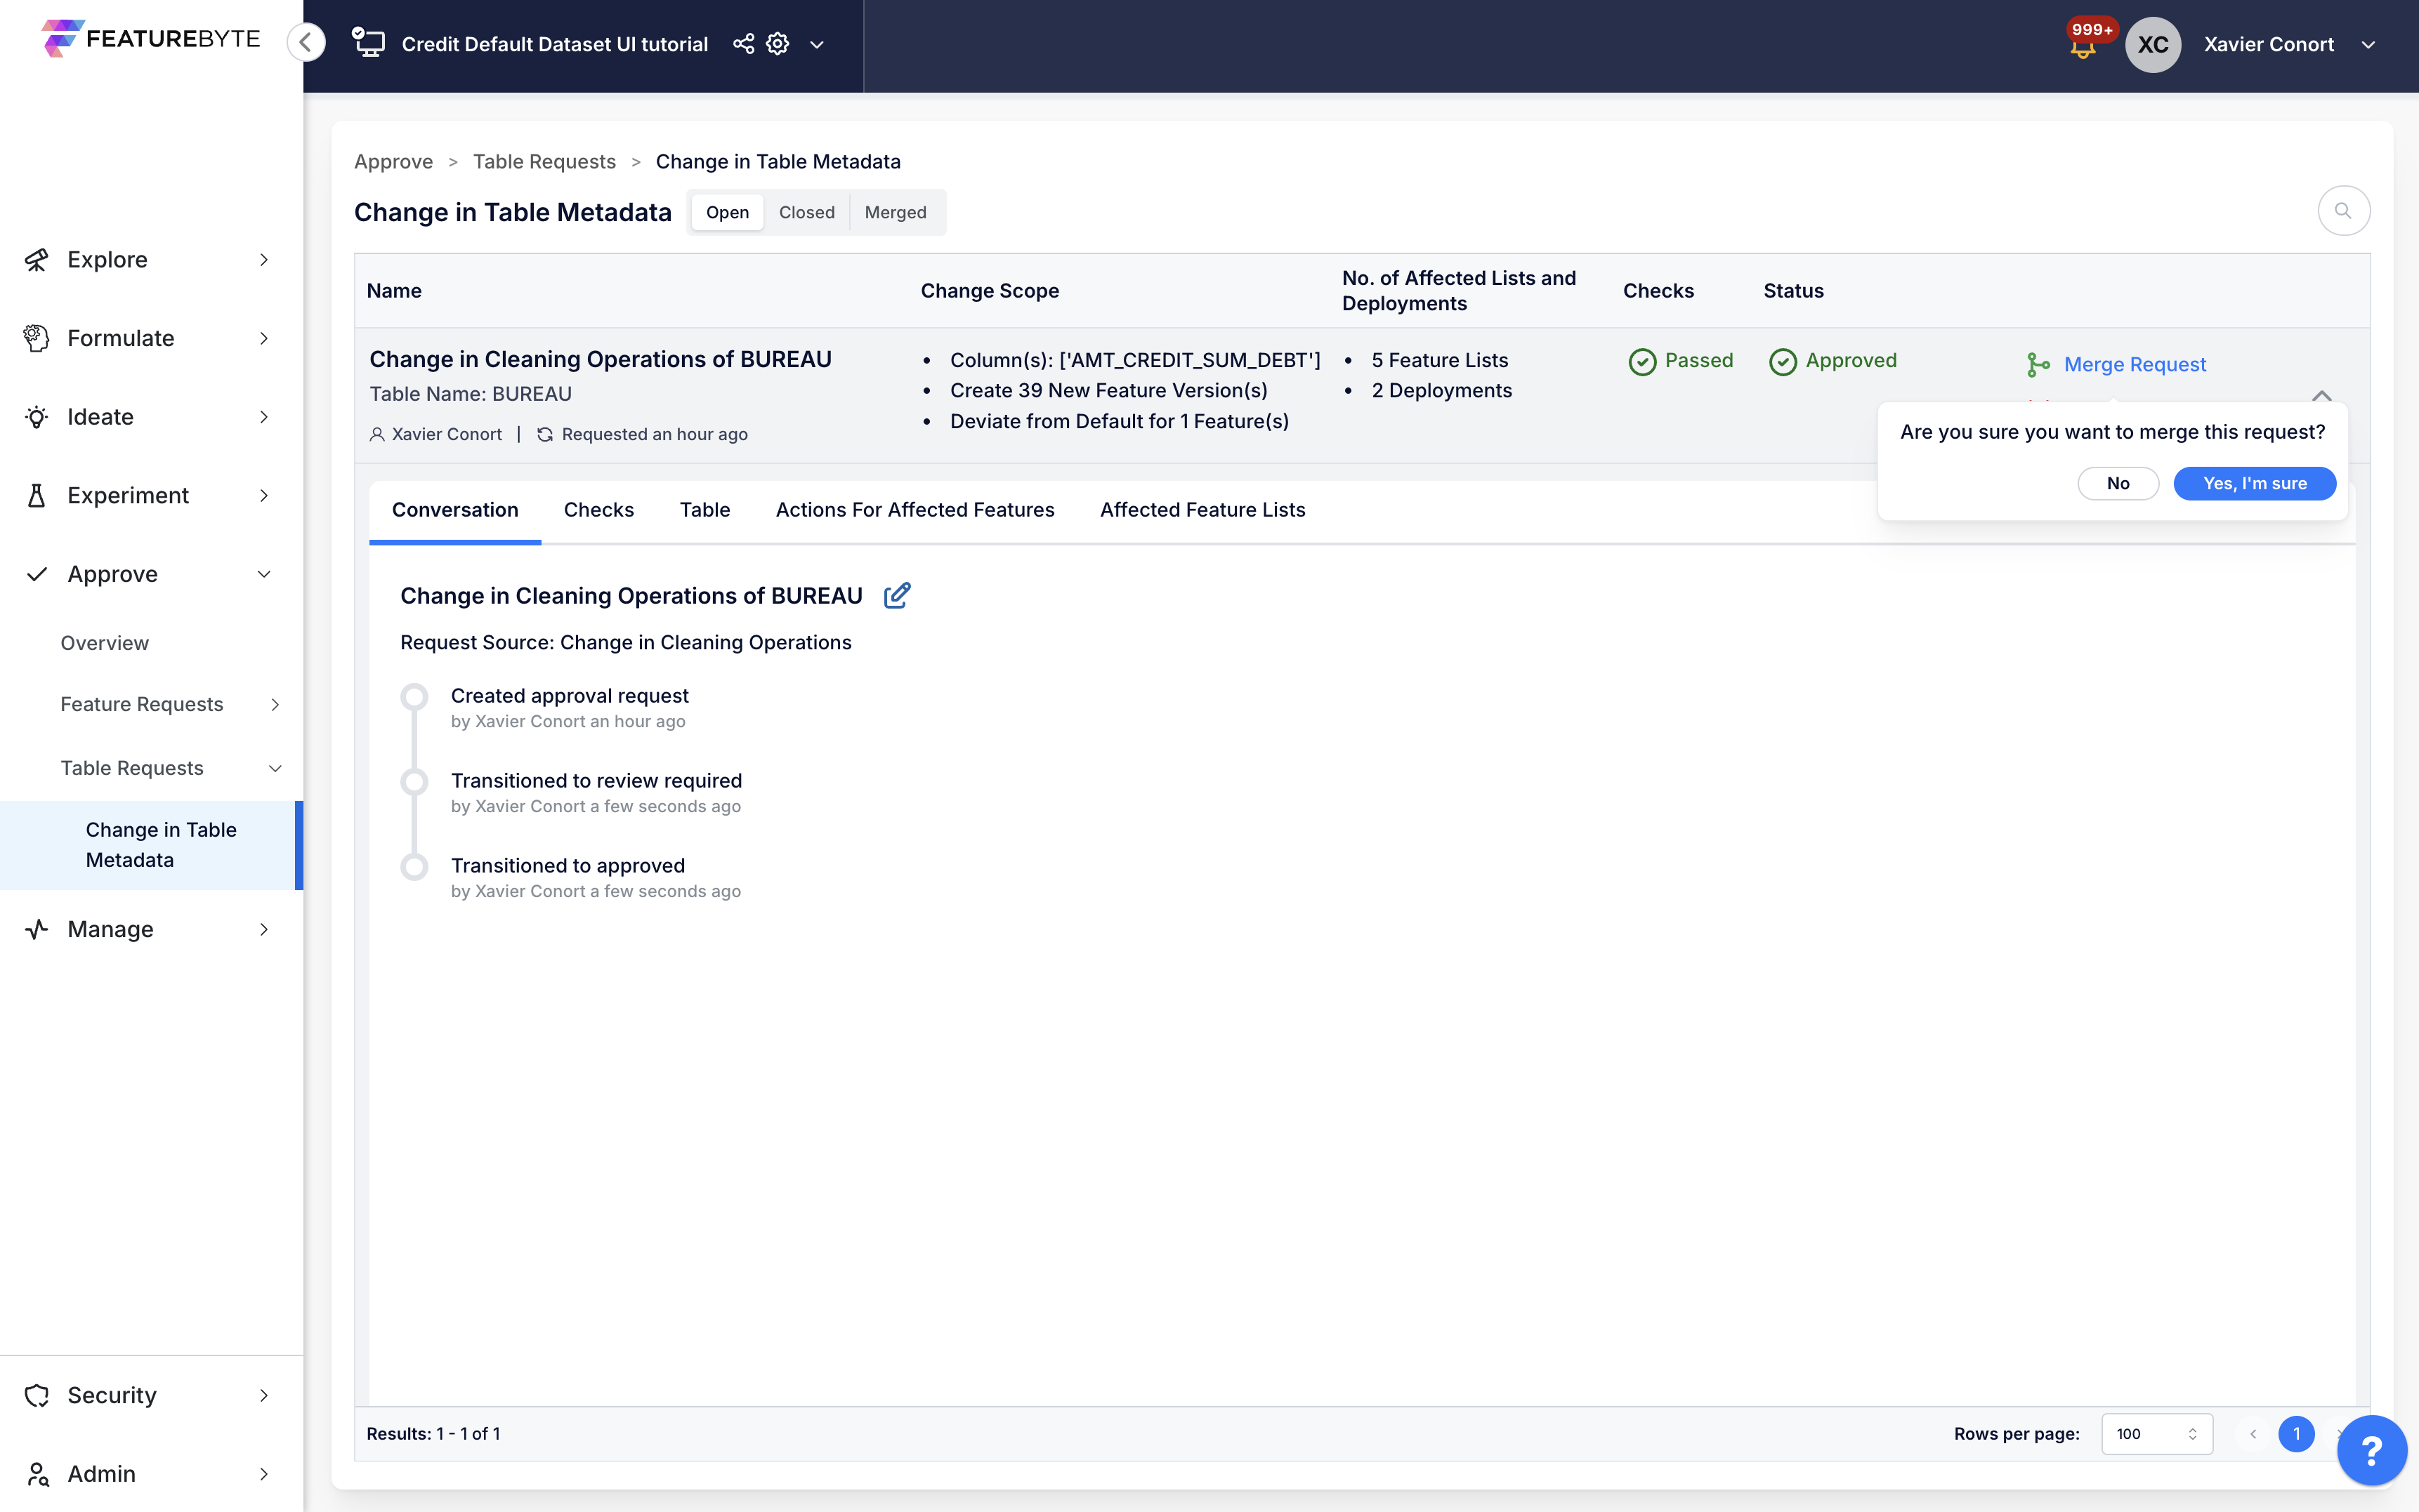Click the search magnifier icon

coord(2343,211)
